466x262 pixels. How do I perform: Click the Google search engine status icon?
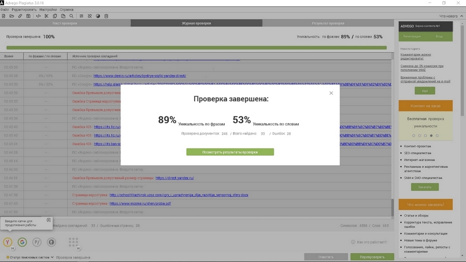tap(22, 242)
